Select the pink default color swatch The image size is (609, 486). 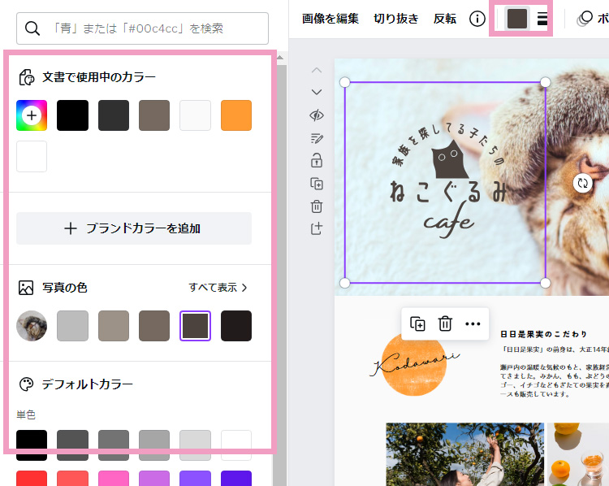point(114,479)
